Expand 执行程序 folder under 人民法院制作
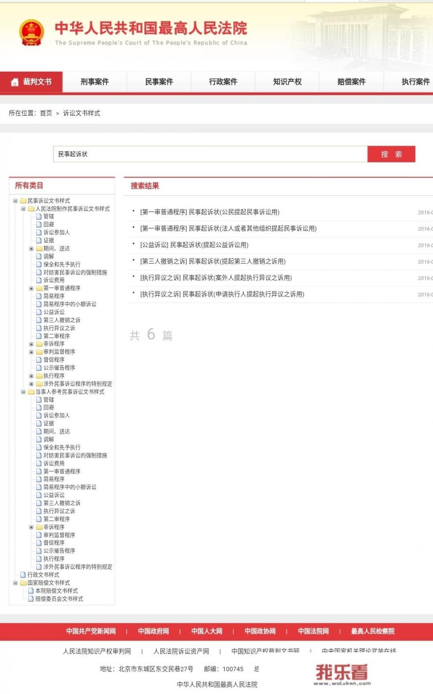The image size is (433, 694). [x=31, y=376]
